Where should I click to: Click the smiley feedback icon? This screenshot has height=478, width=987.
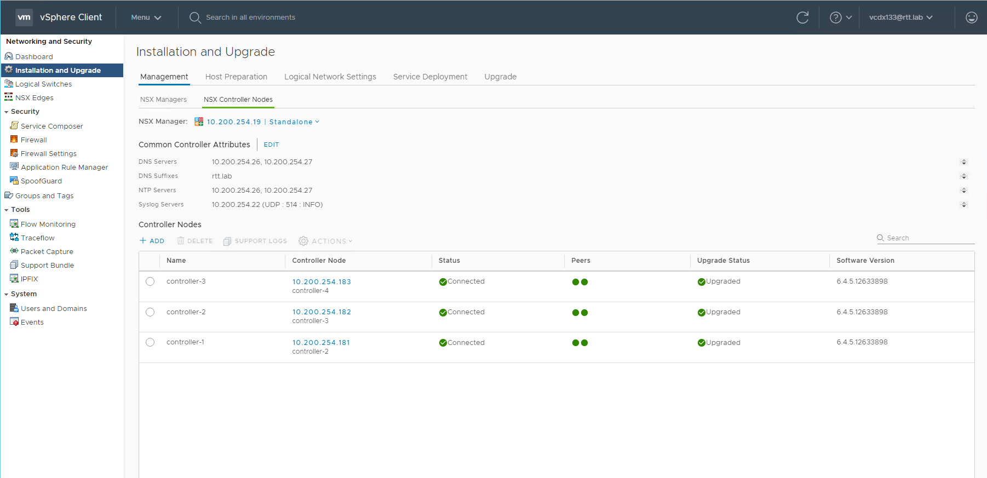point(971,18)
